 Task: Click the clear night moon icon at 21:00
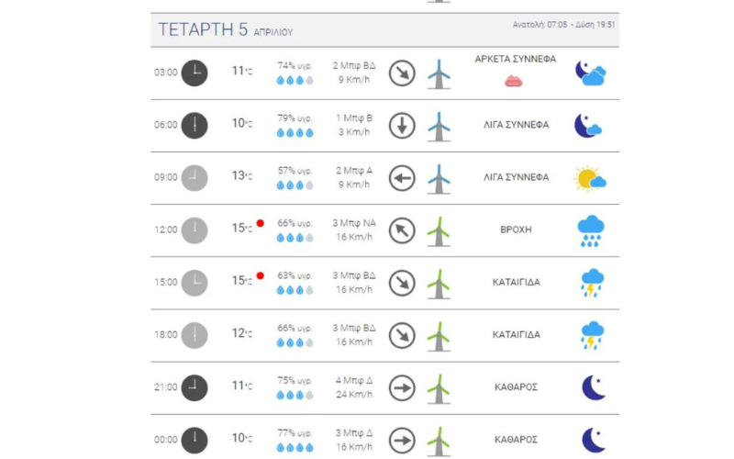pyautogui.click(x=594, y=387)
